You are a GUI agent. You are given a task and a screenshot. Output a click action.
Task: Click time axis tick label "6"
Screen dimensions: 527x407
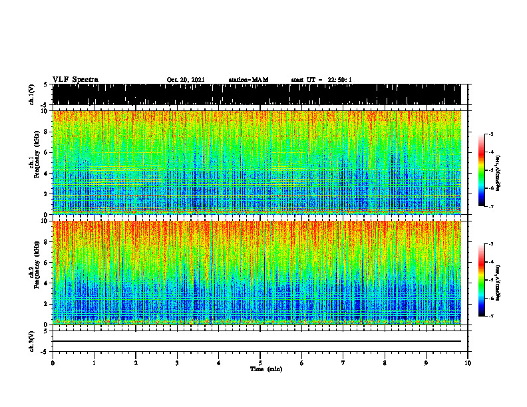pos(302,363)
